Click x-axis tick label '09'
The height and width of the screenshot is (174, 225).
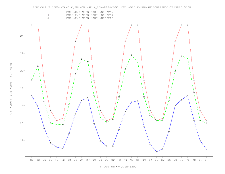point(50,160)
